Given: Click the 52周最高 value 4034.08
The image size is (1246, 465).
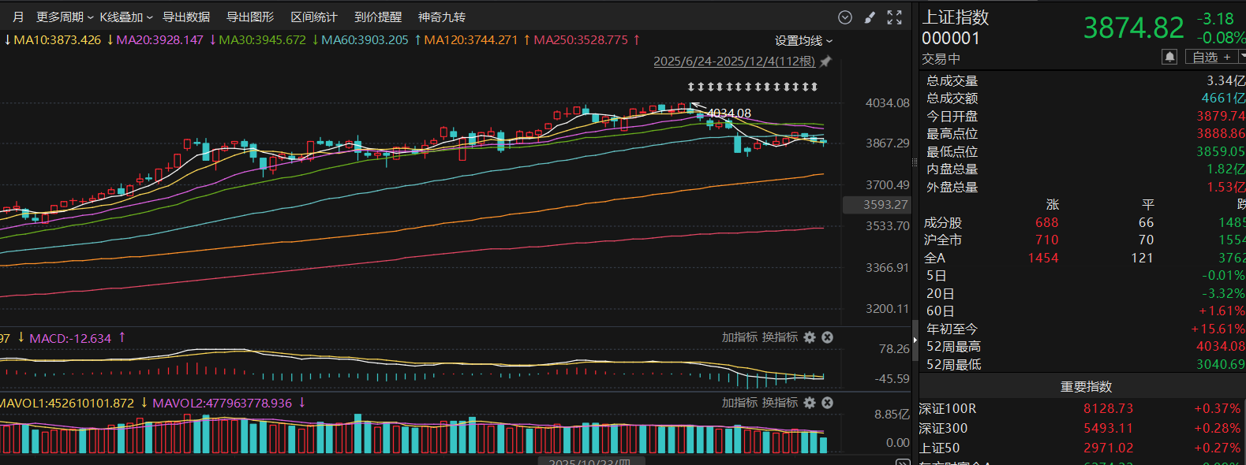Looking at the screenshot, I should [x=1221, y=347].
